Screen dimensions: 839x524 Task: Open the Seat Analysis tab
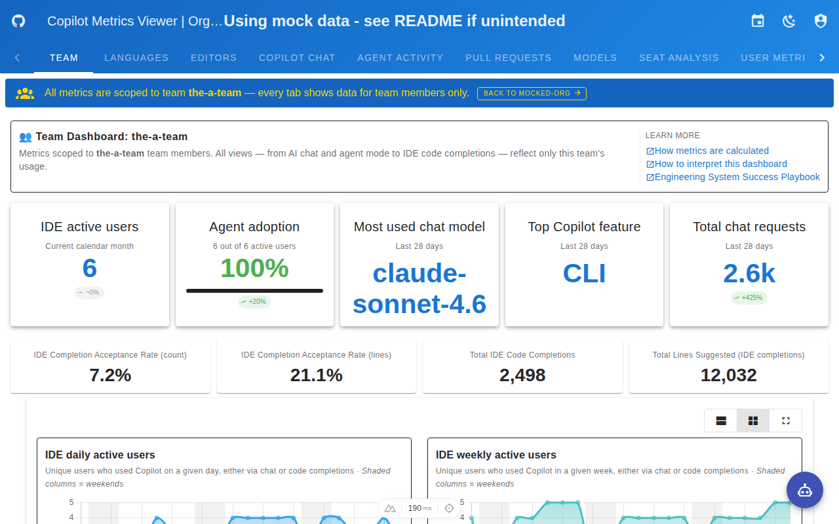click(x=679, y=58)
